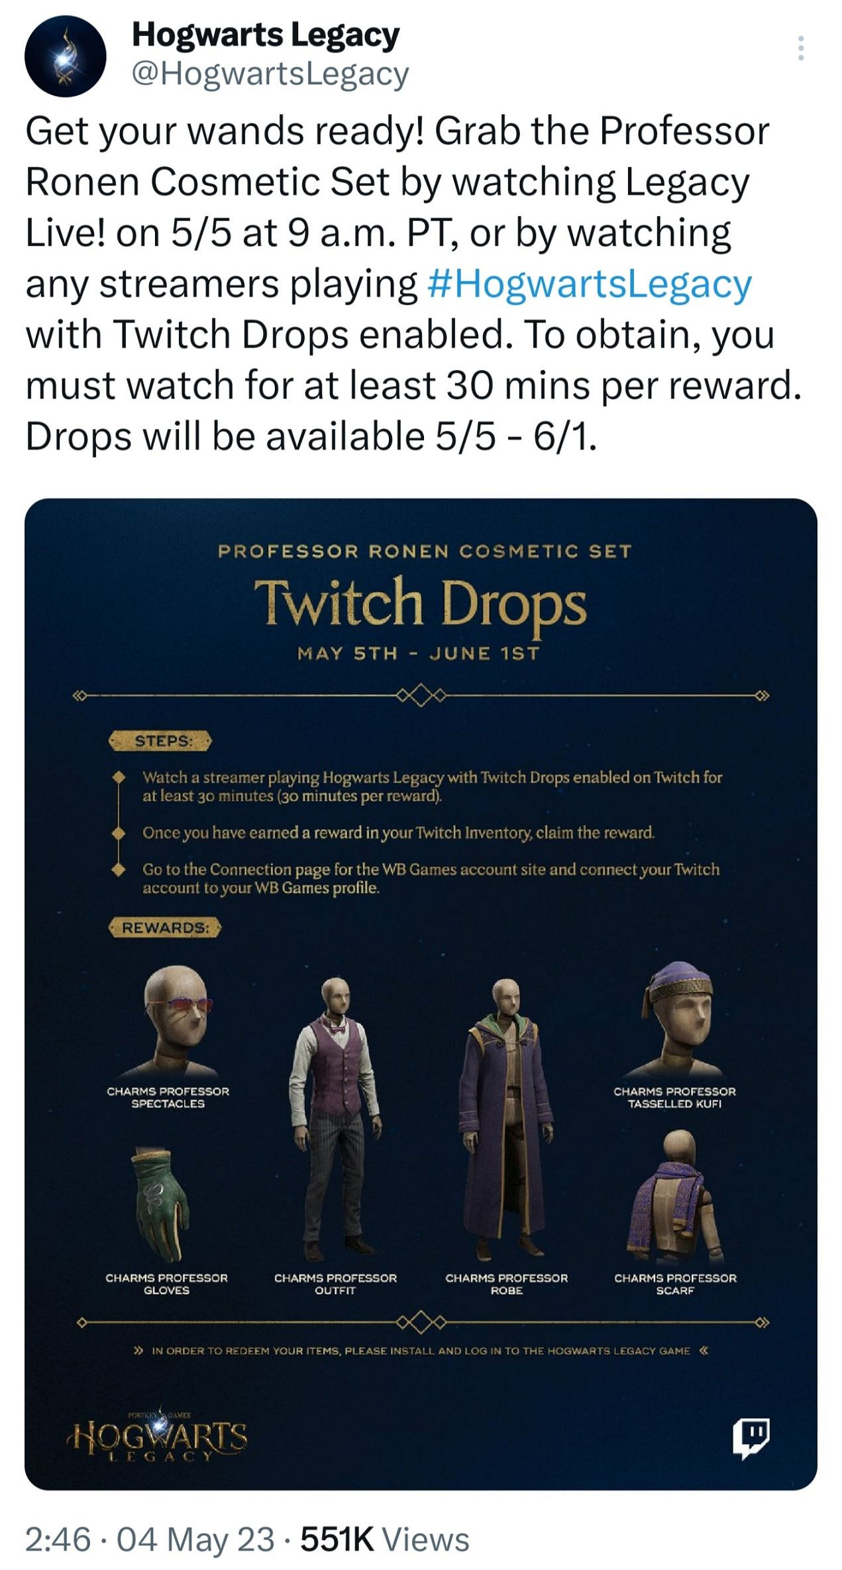
Task: Open the three-dot more options menu
Action: [801, 48]
